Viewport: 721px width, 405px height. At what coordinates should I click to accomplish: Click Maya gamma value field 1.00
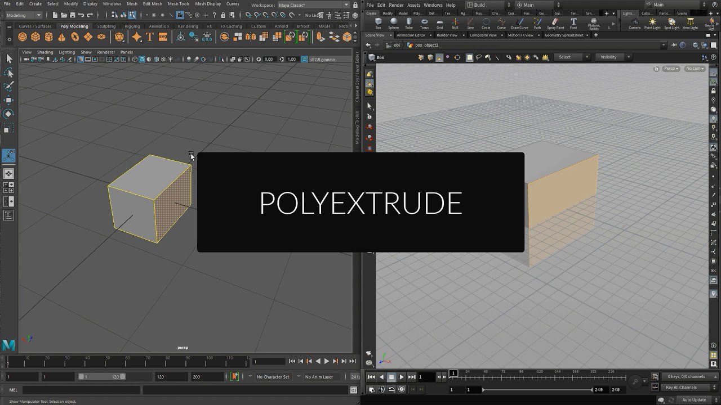coord(291,59)
